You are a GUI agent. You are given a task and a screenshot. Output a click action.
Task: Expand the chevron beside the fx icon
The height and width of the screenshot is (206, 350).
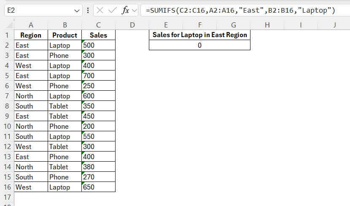coord(135,11)
